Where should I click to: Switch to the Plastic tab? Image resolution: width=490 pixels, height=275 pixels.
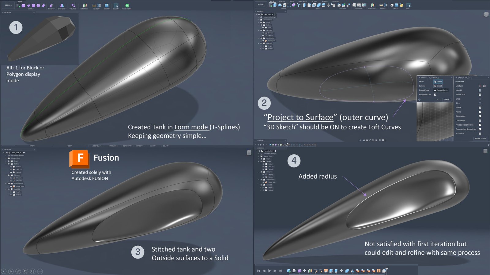[315, 2]
